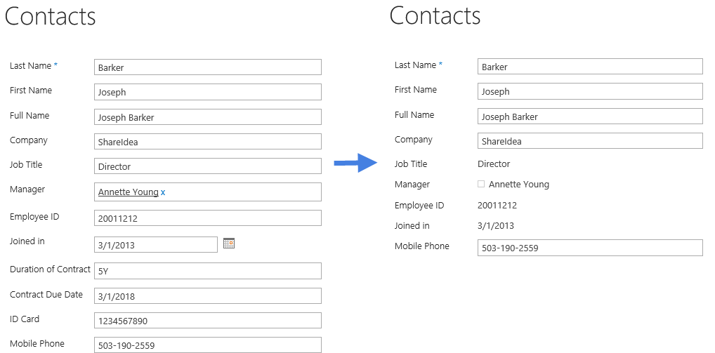Toggle the Annette Young presence checkbox
Viewport: 715px width, 353px height.
coord(480,184)
